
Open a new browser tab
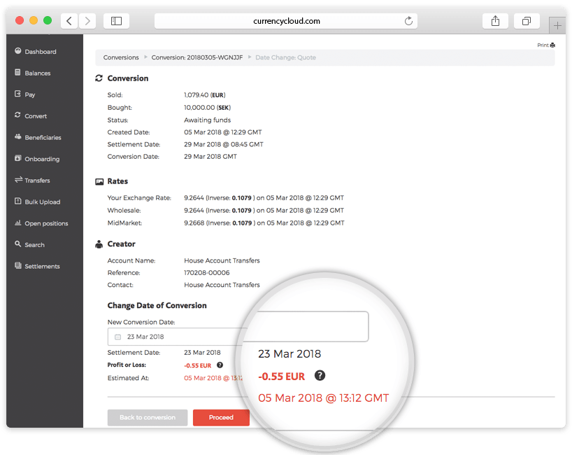coord(557,26)
